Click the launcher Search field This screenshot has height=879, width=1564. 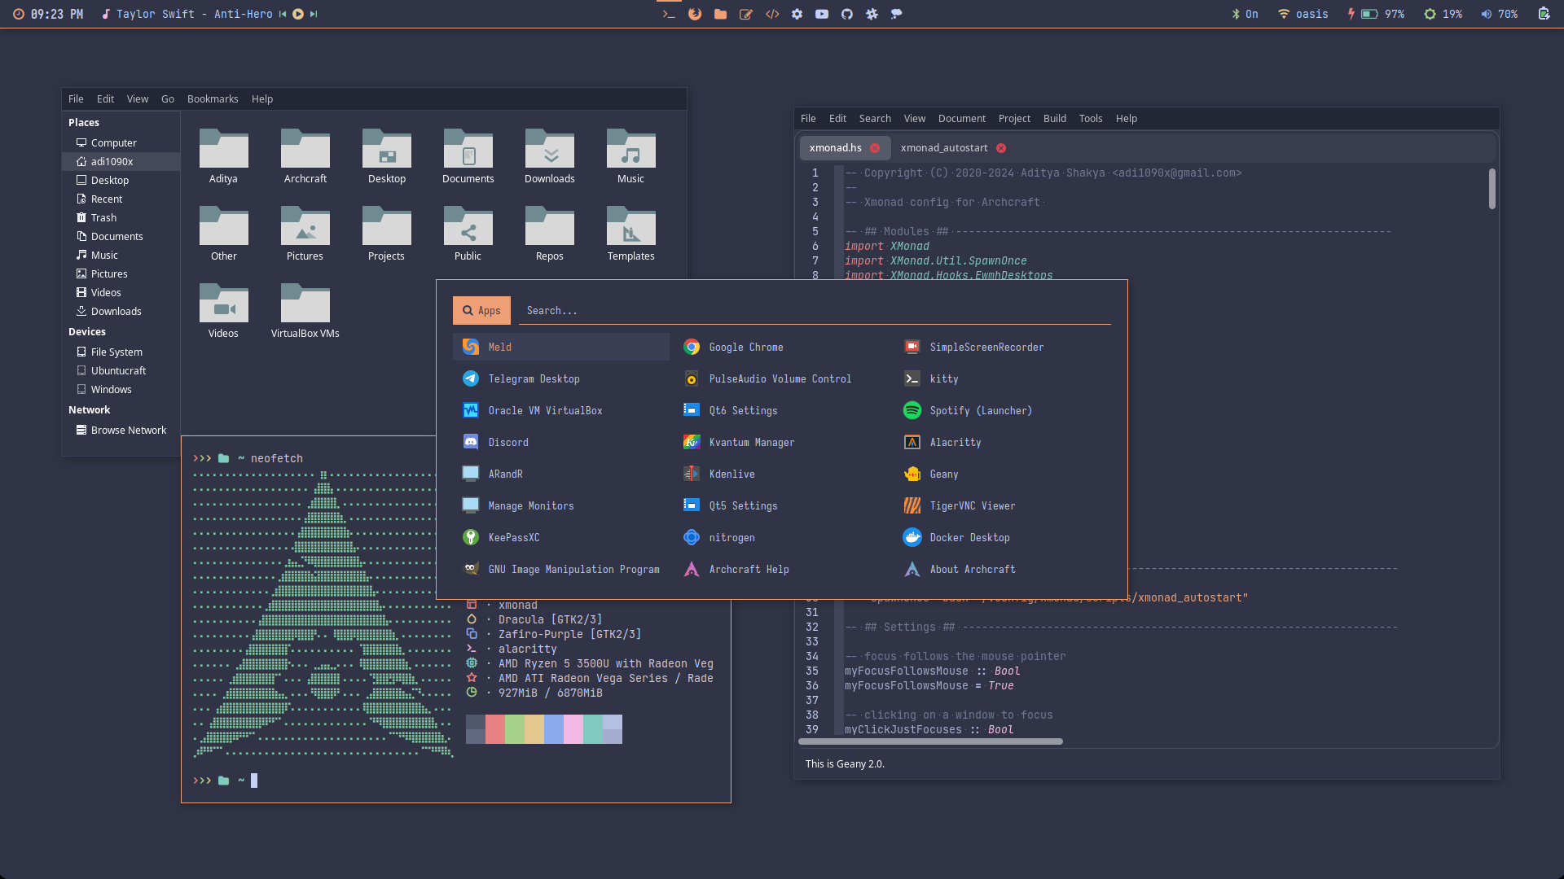815,310
